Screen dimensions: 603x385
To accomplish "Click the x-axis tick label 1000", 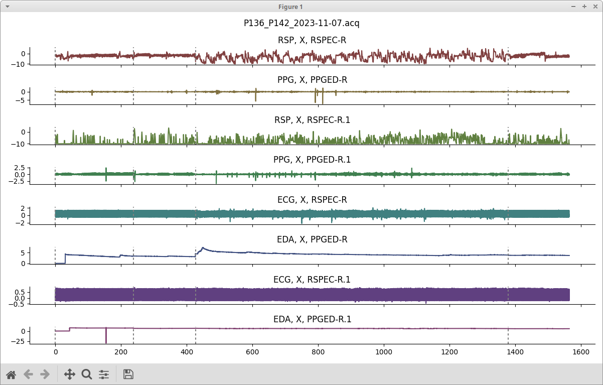I will tap(384, 352).
